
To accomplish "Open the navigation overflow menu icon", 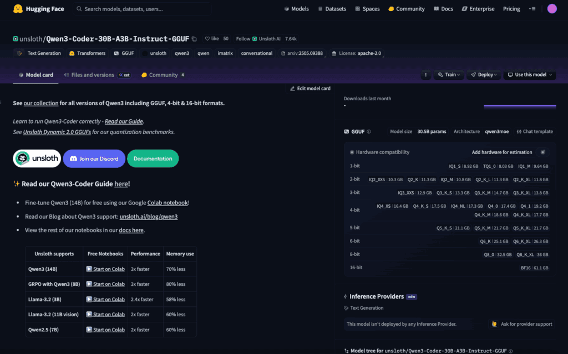I will point(532,9).
